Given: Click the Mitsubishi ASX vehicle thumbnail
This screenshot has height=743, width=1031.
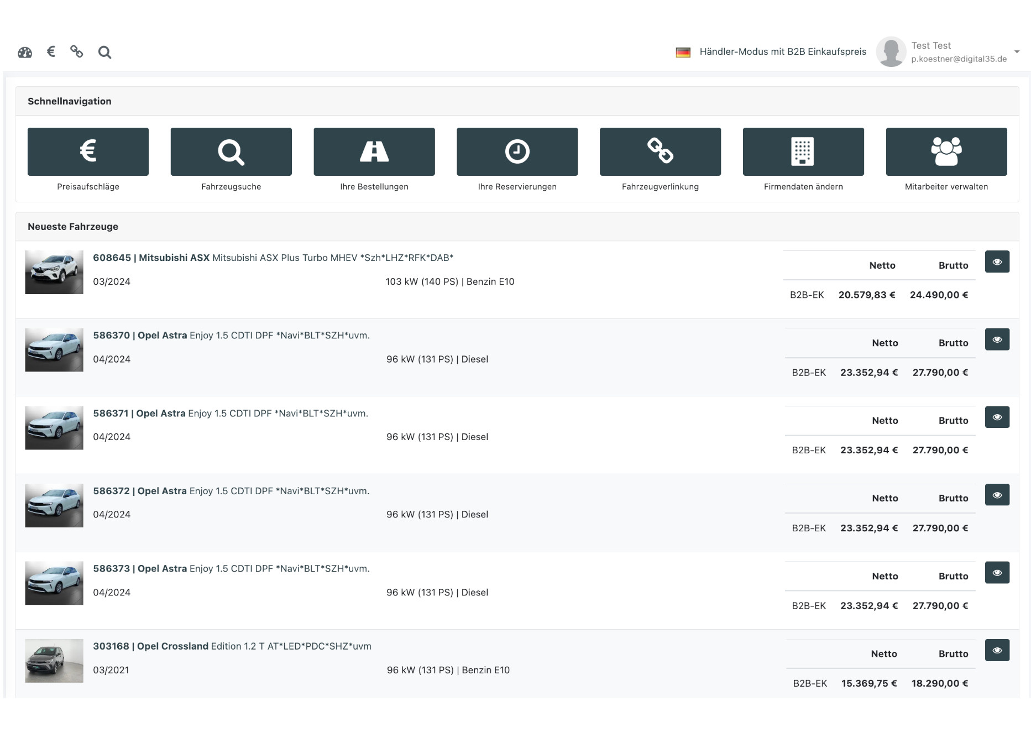Looking at the screenshot, I should [x=54, y=272].
